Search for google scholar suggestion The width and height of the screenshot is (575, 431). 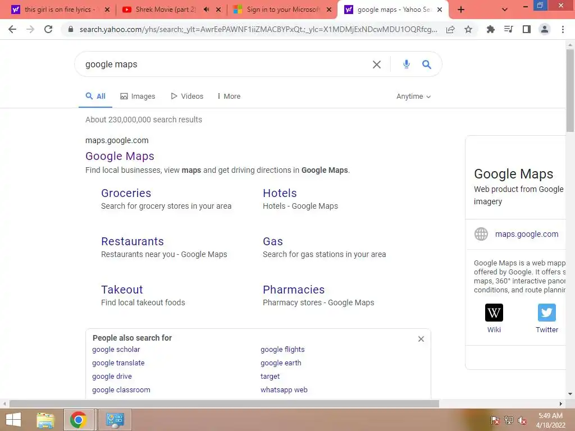116,350
